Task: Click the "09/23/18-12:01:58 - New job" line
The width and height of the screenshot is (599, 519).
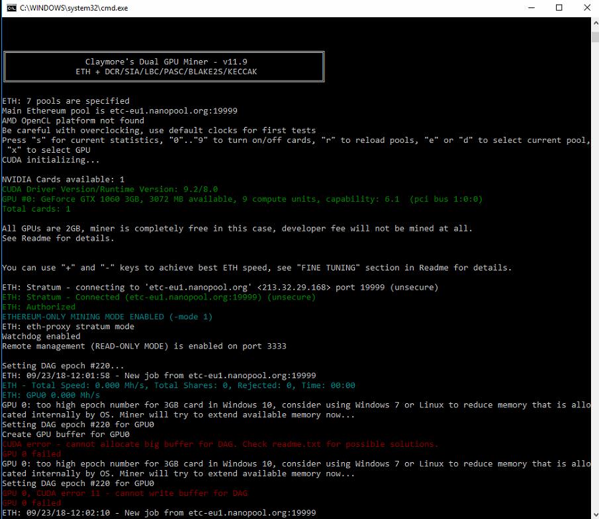Action: [159, 376]
